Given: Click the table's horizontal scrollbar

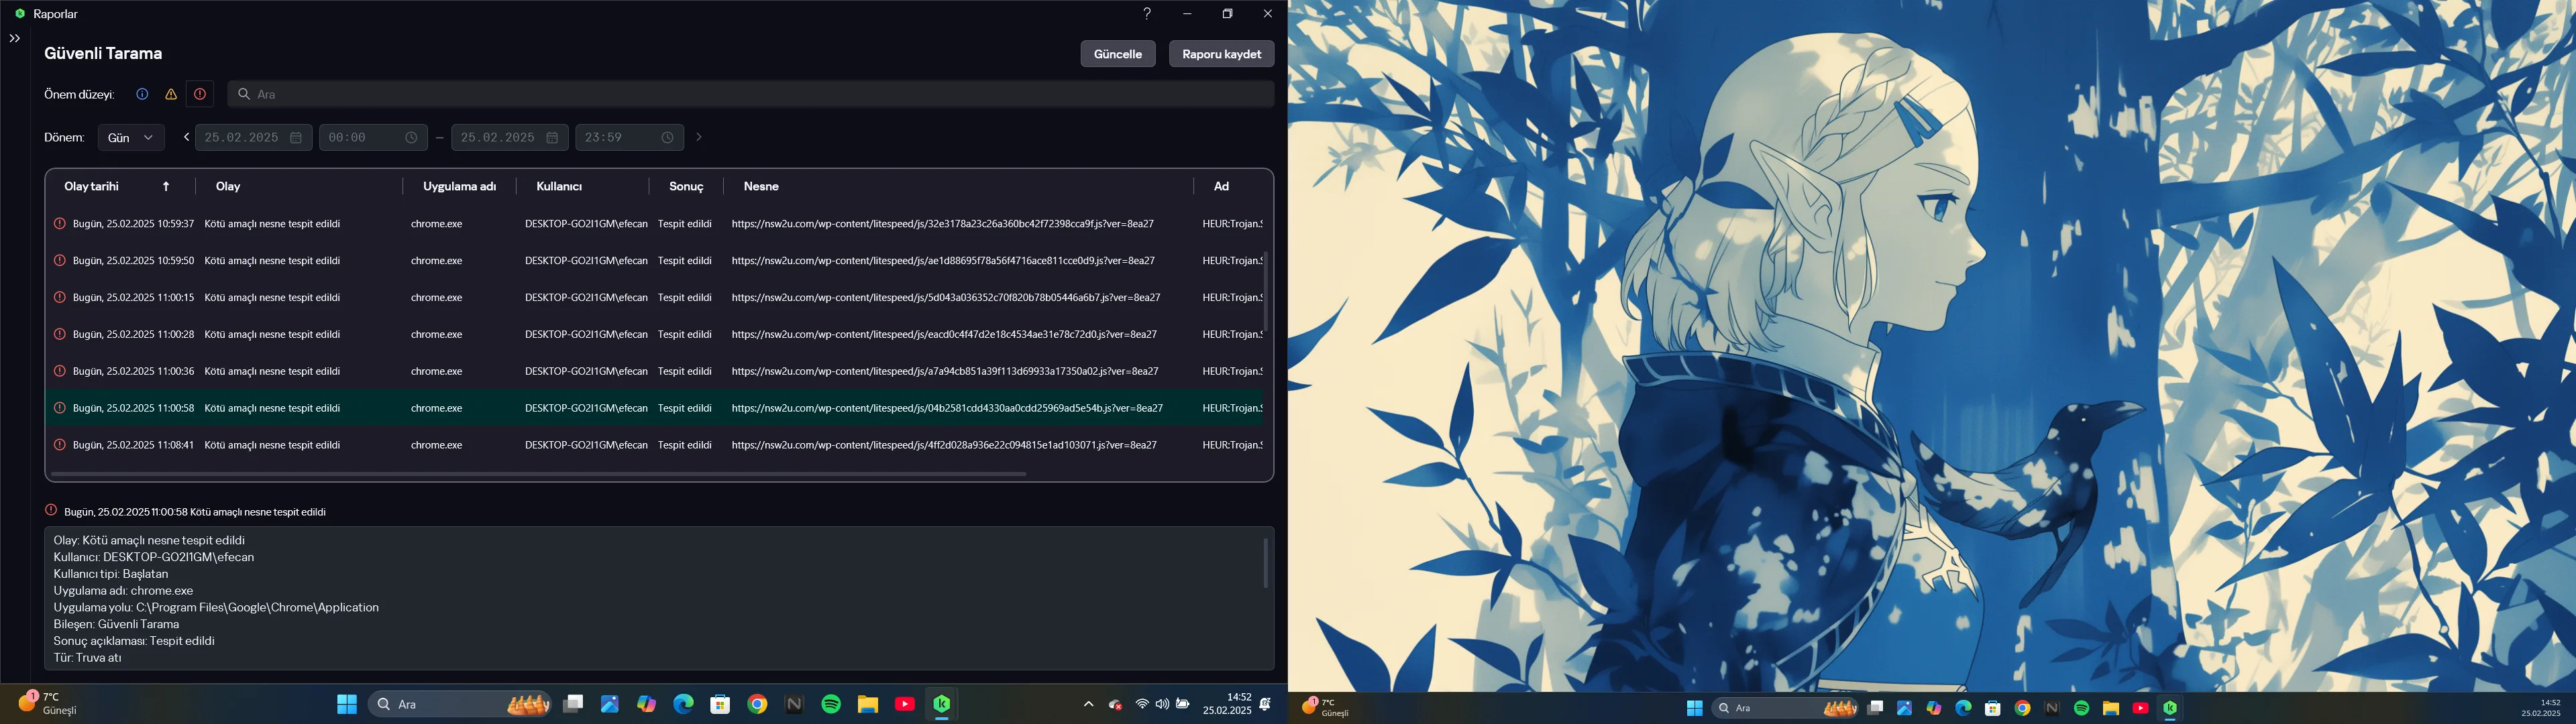Looking at the screenshot, I should coord(539,474).
